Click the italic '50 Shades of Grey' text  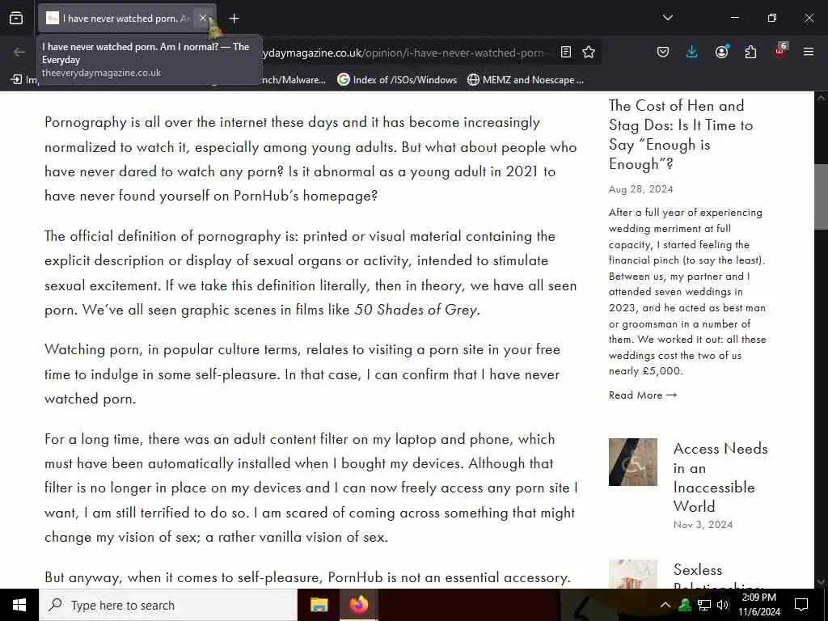click(415, 310)
